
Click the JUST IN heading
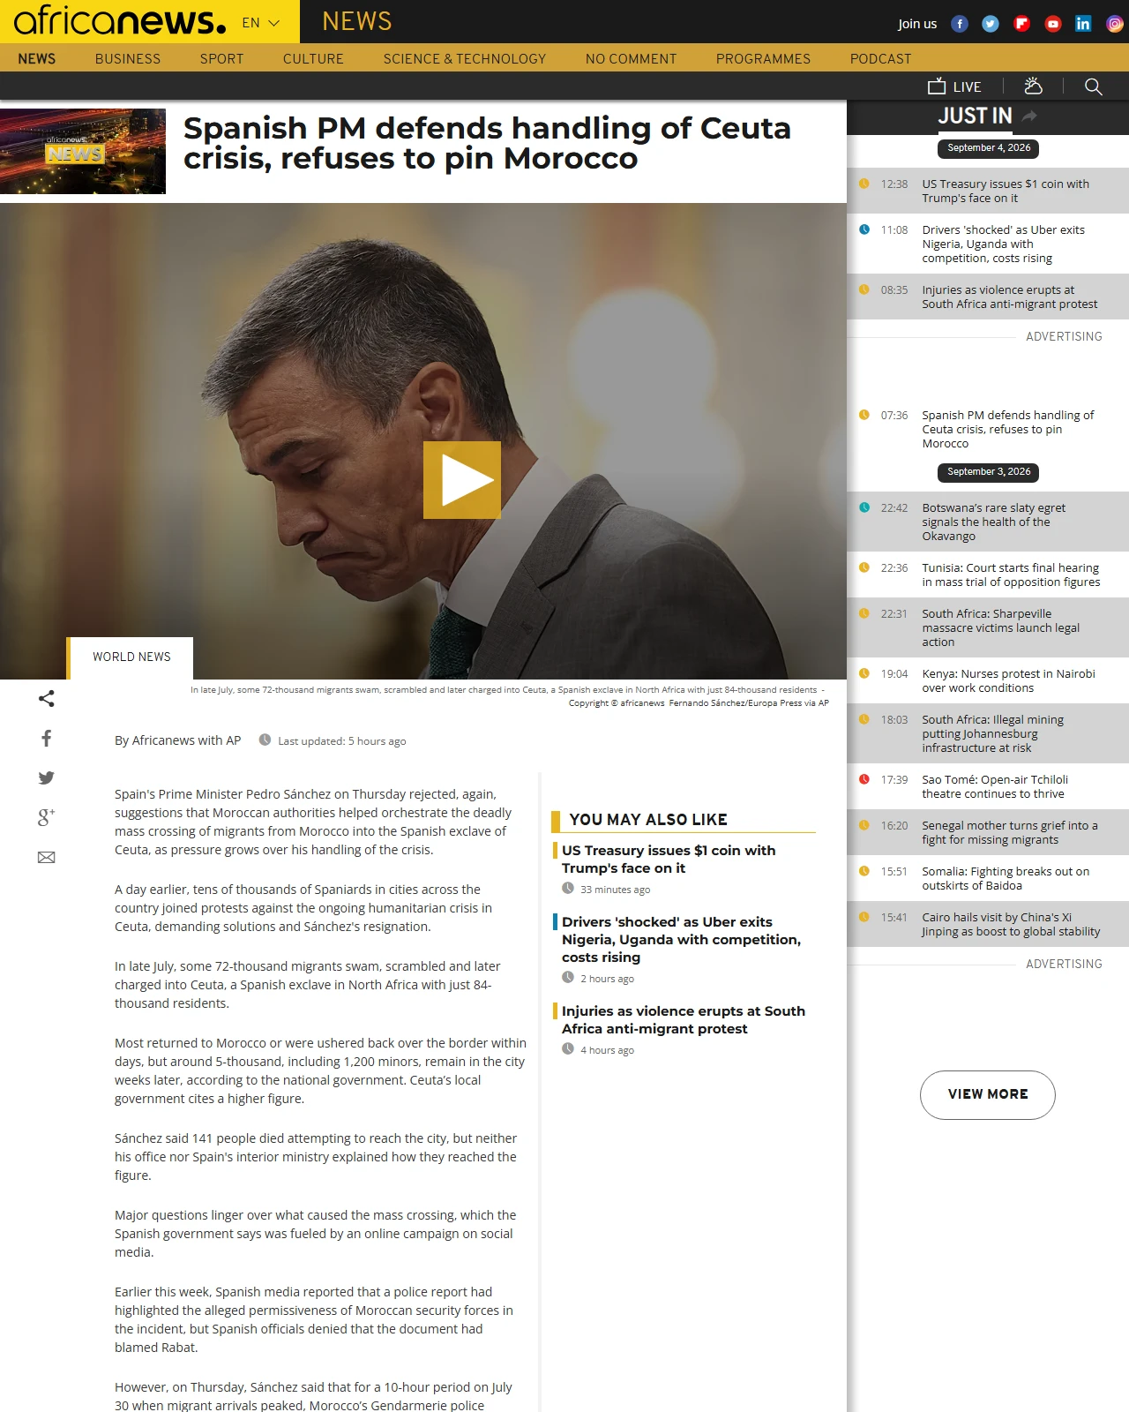coord(975,116)
